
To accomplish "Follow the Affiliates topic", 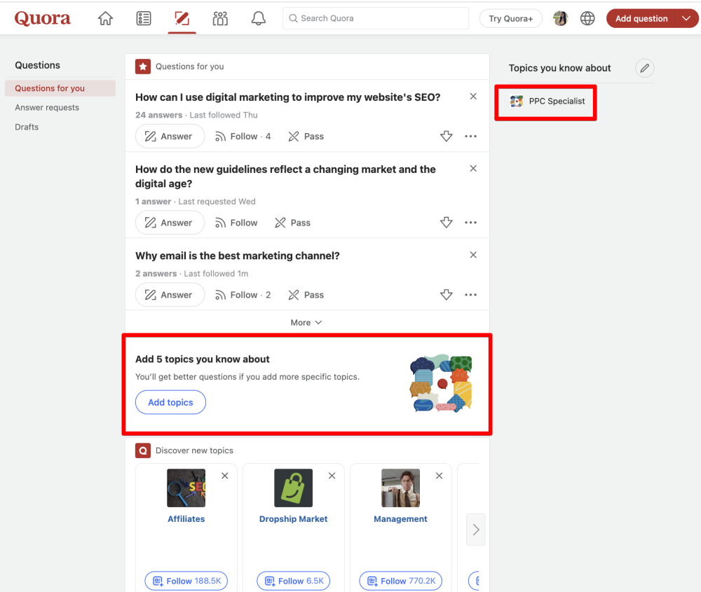I will [186, 581].
